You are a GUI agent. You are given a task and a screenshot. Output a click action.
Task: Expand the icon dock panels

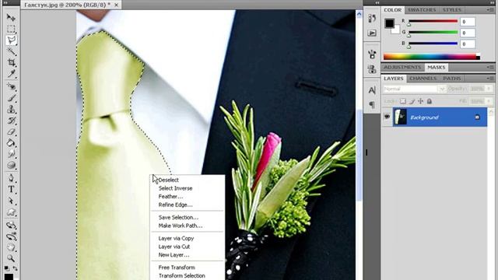point(377,2)
